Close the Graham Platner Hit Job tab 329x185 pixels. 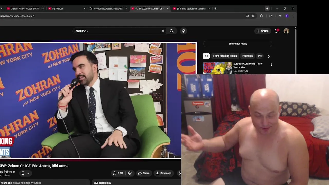click(43, 8)
